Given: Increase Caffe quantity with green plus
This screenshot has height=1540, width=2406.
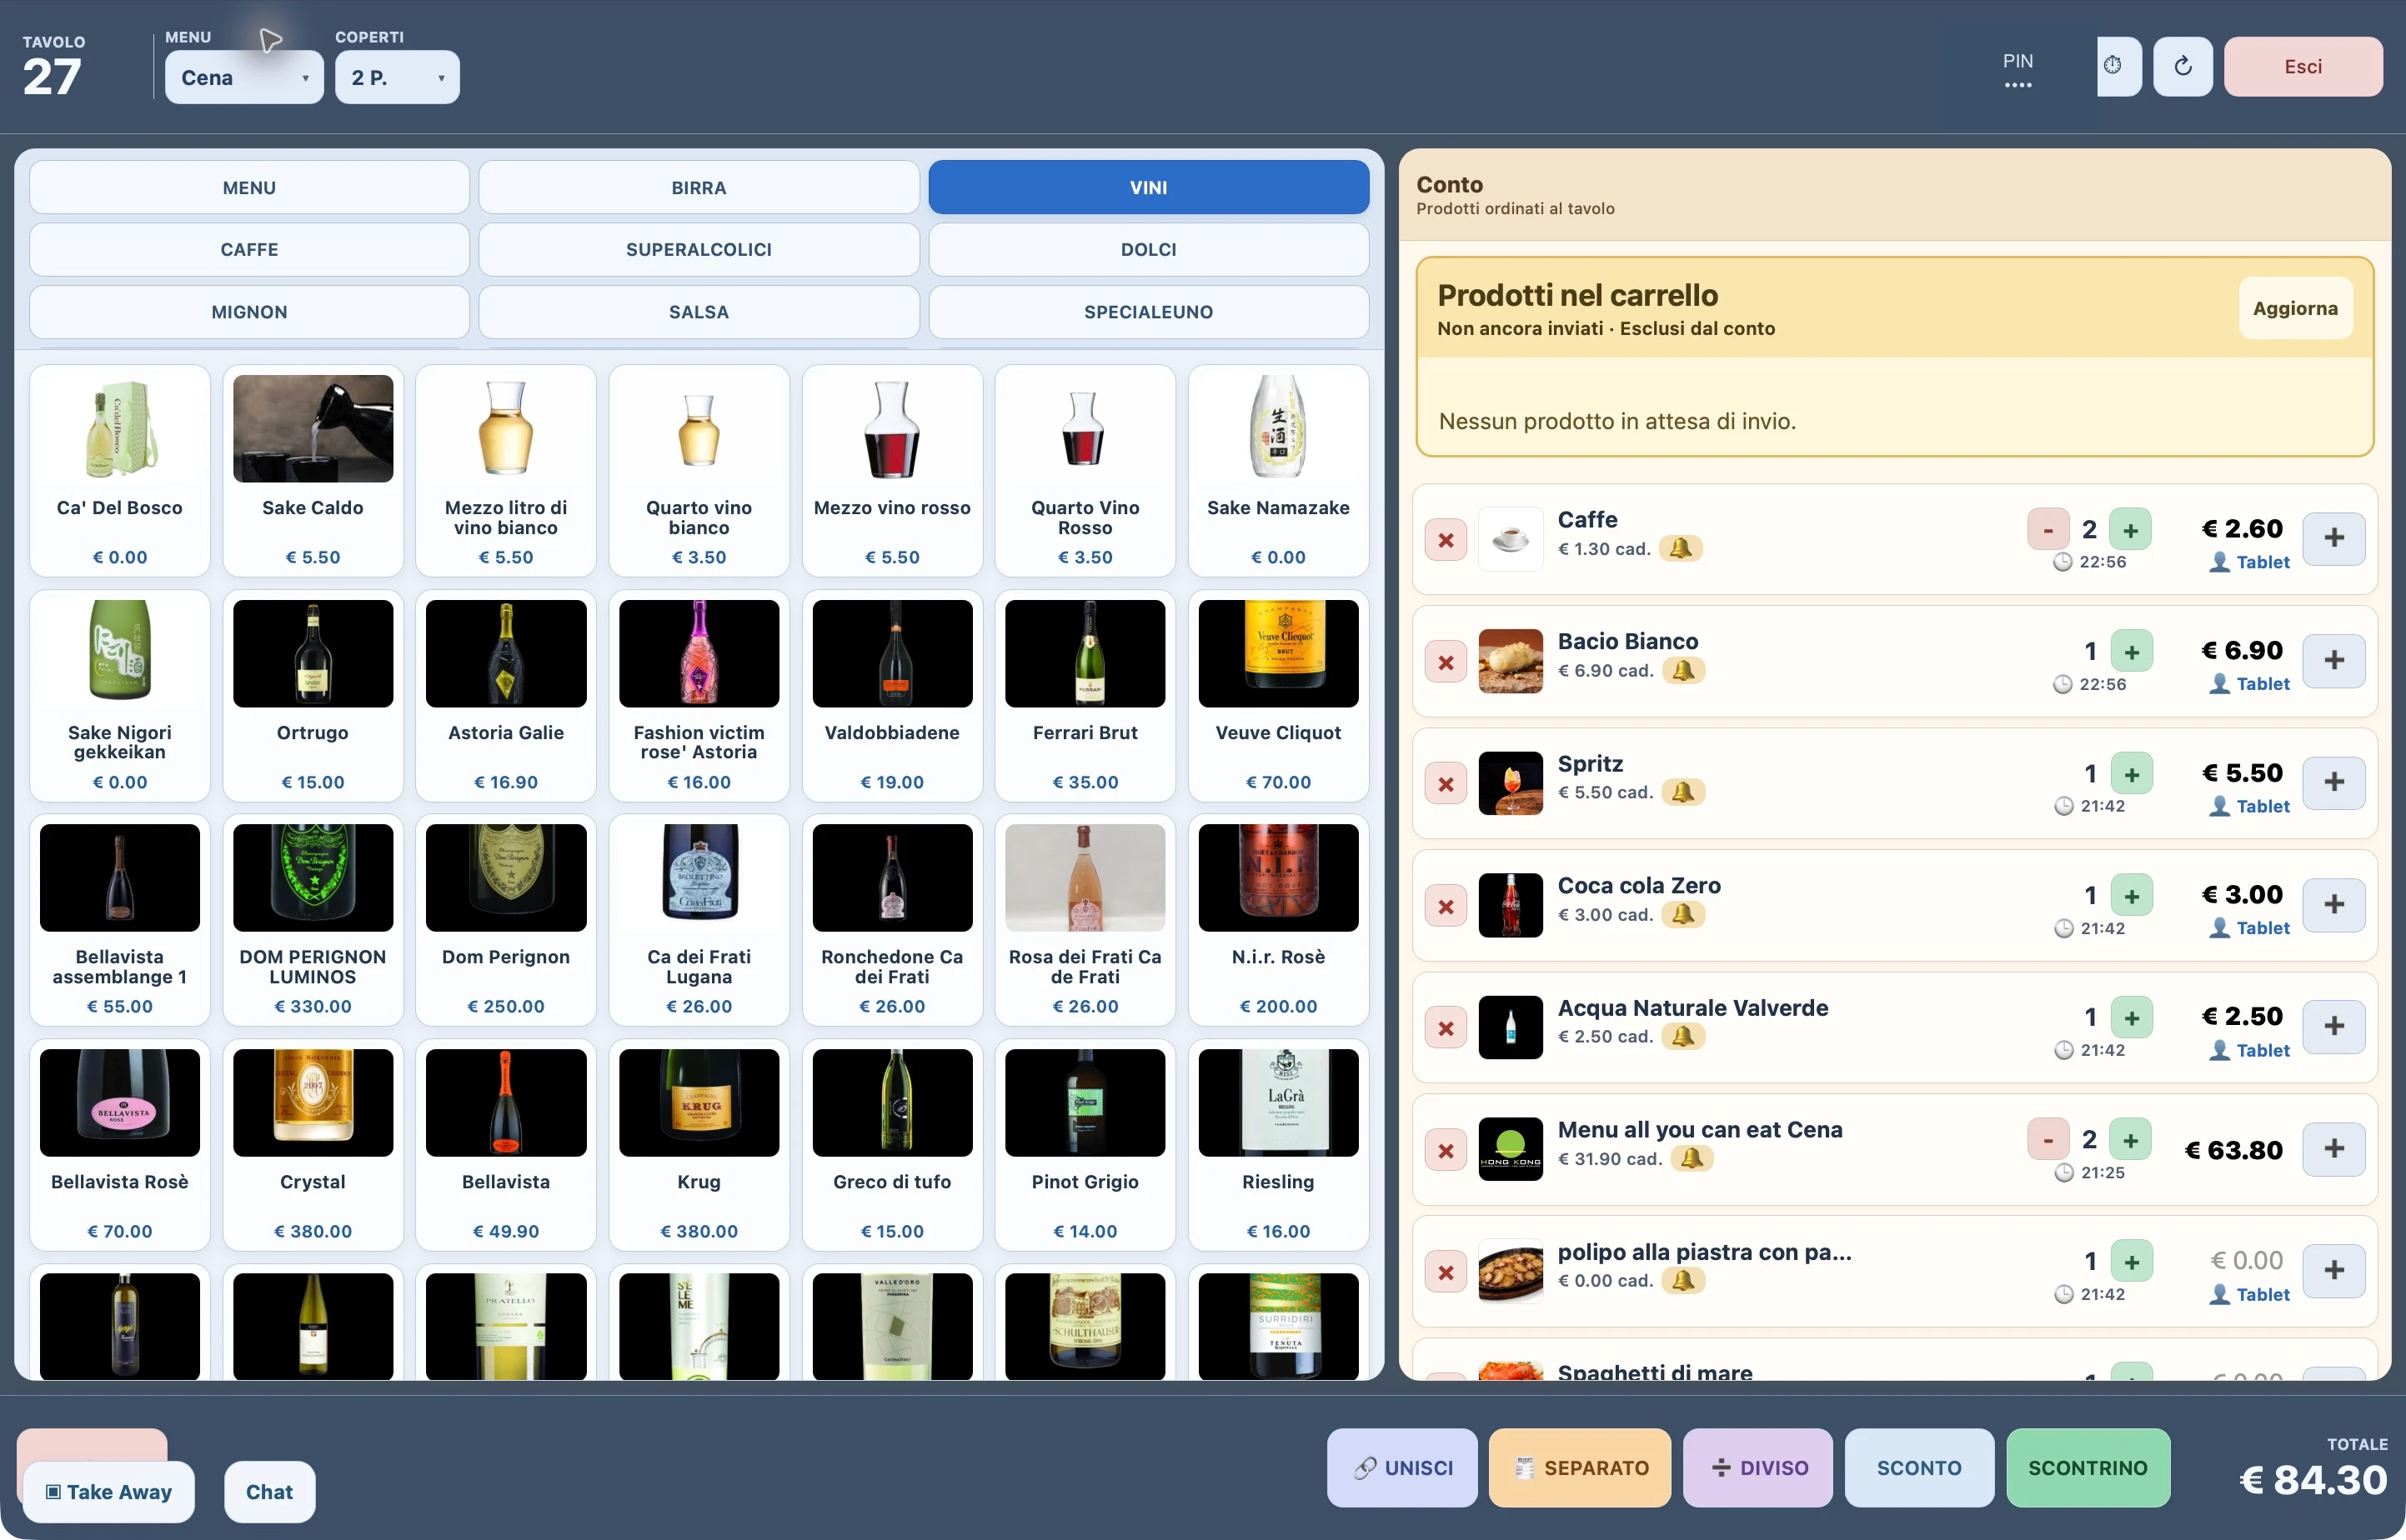Looking at the screenshot, I should pyautogui.click(x=2130, y=529).
